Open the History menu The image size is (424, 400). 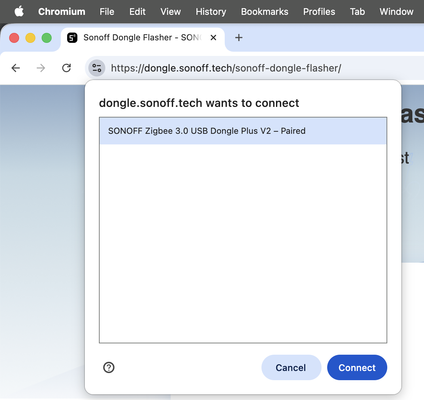pyautogui.click(x=211, y=11)
